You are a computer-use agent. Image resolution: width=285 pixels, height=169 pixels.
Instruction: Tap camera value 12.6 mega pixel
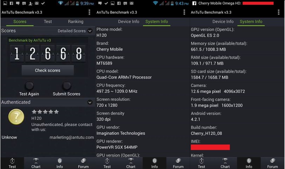[x=206, y=92]
